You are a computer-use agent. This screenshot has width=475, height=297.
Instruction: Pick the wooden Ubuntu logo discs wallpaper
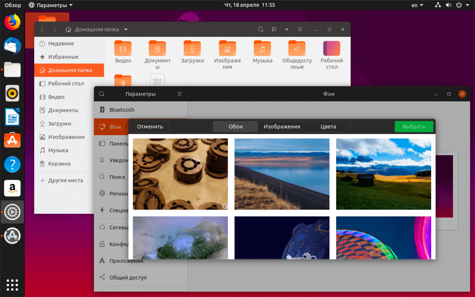(x=180, y=174)
